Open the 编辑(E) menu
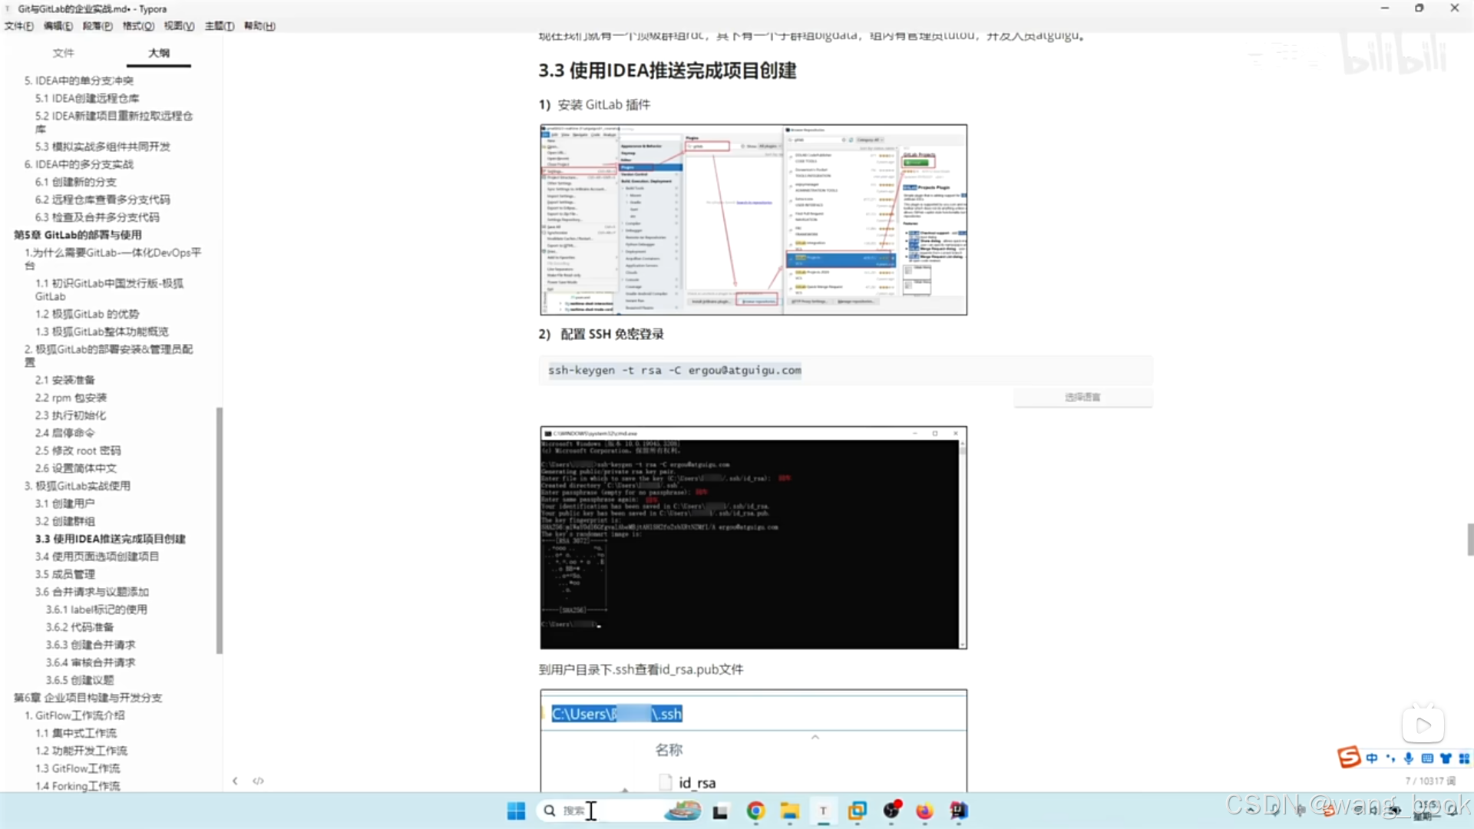The width and height of the screenshot is (1474, 829). pyautogui.click(x=58, y=26)
